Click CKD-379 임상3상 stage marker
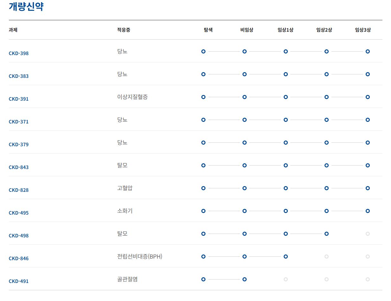This screenshot has width=391, height=301. tap(368, 142)
